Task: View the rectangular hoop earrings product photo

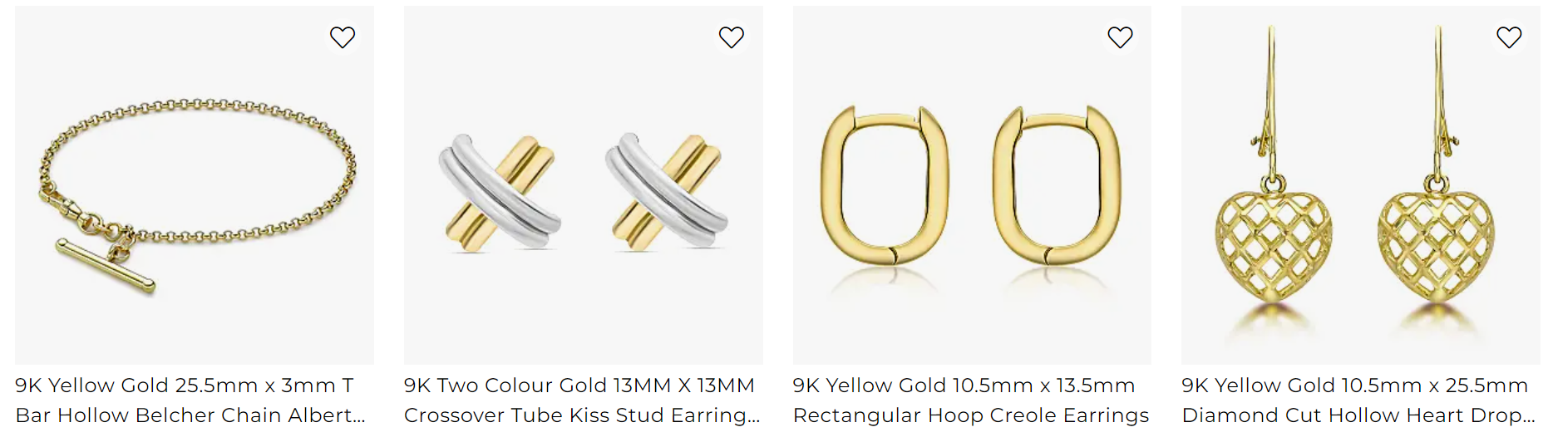Action: pos(972,185)
